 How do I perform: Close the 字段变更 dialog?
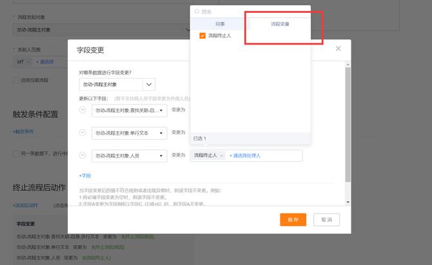pos(338,49)
